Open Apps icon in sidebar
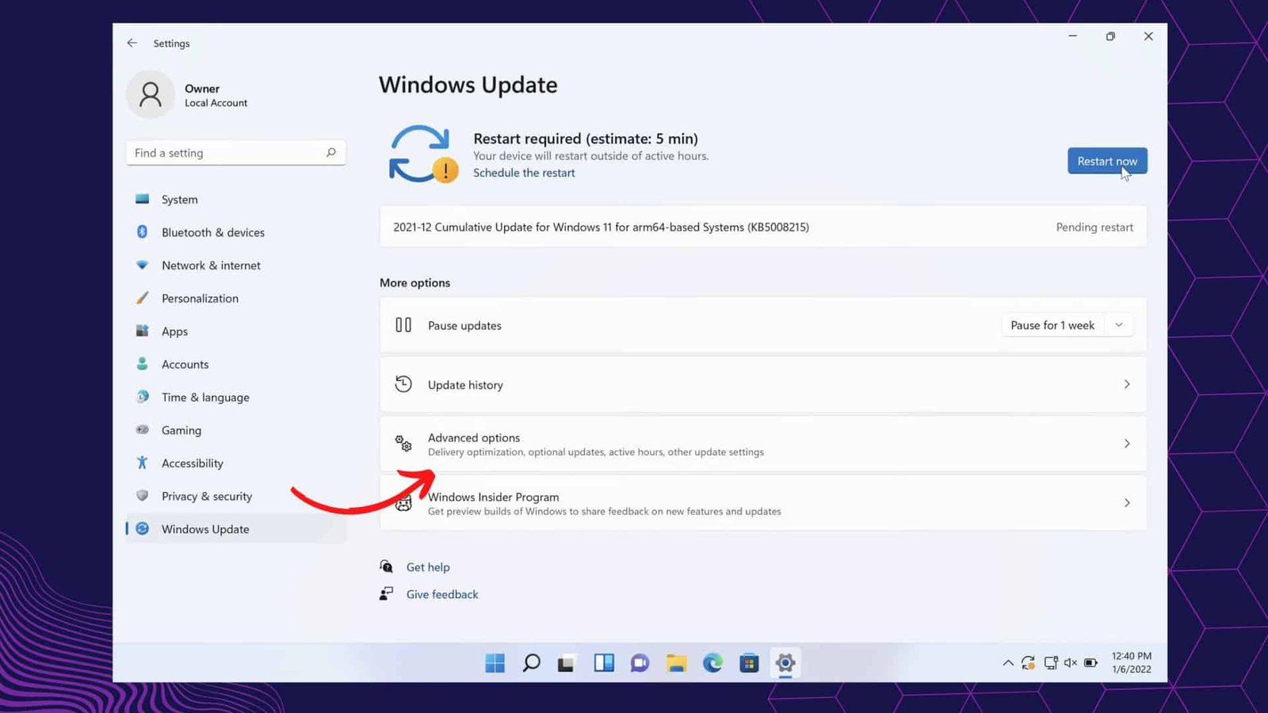Screen dimensions: 1268x713 click(x=143, y=331)
